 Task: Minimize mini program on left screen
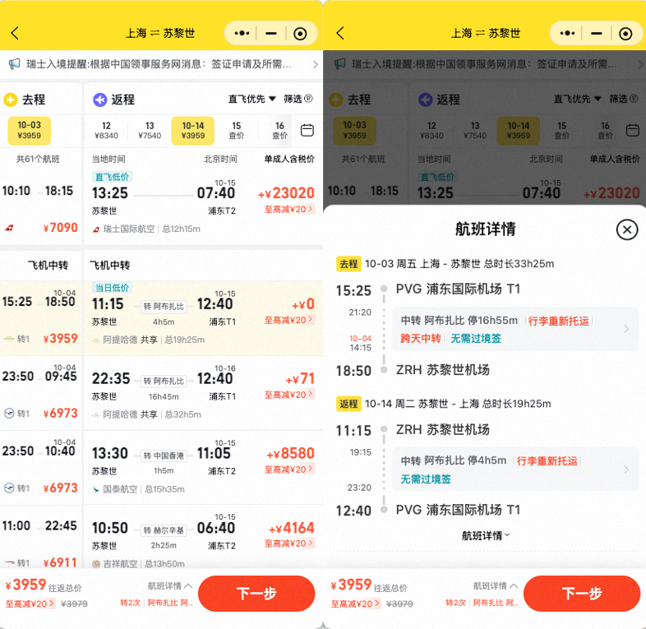271,33
